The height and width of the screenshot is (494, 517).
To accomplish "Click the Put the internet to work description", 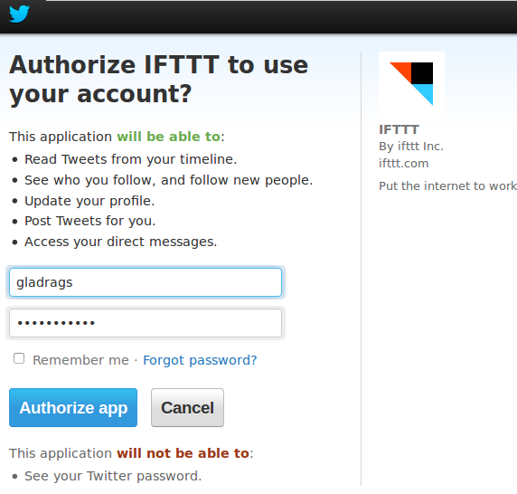I will [447, 185].
